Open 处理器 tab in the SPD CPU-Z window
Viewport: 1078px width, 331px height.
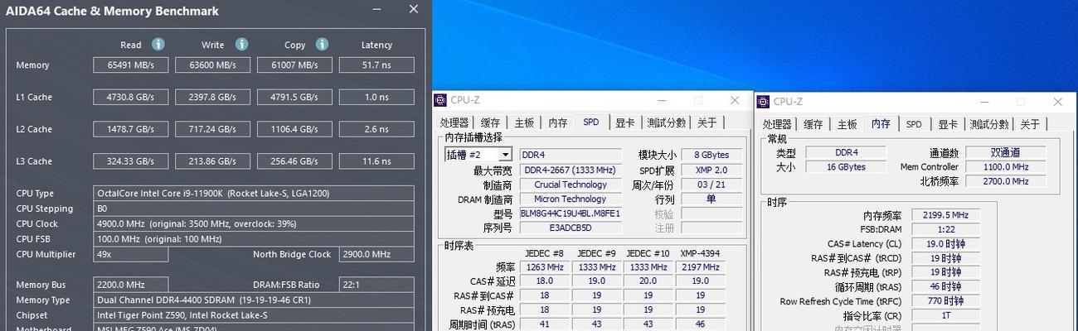pos(454,122)
